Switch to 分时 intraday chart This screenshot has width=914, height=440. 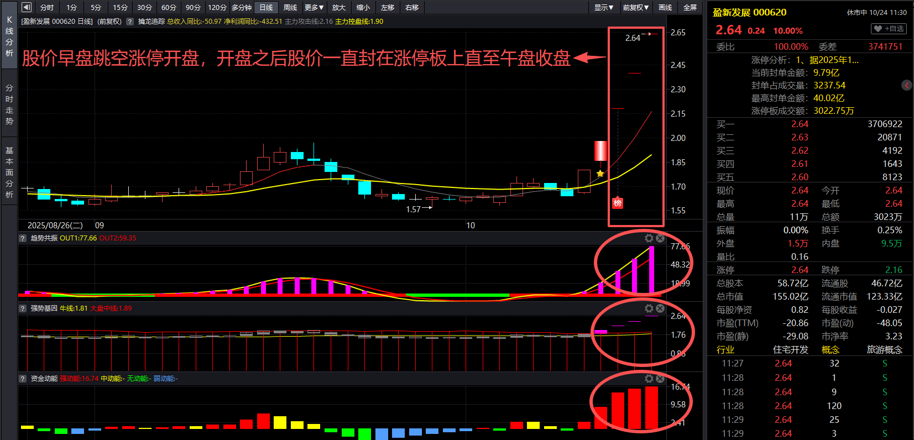tap(47, 7)
